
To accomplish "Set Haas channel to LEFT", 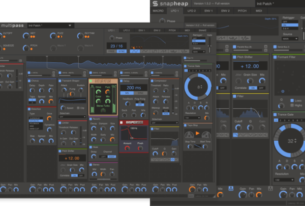I will (103, 156).
